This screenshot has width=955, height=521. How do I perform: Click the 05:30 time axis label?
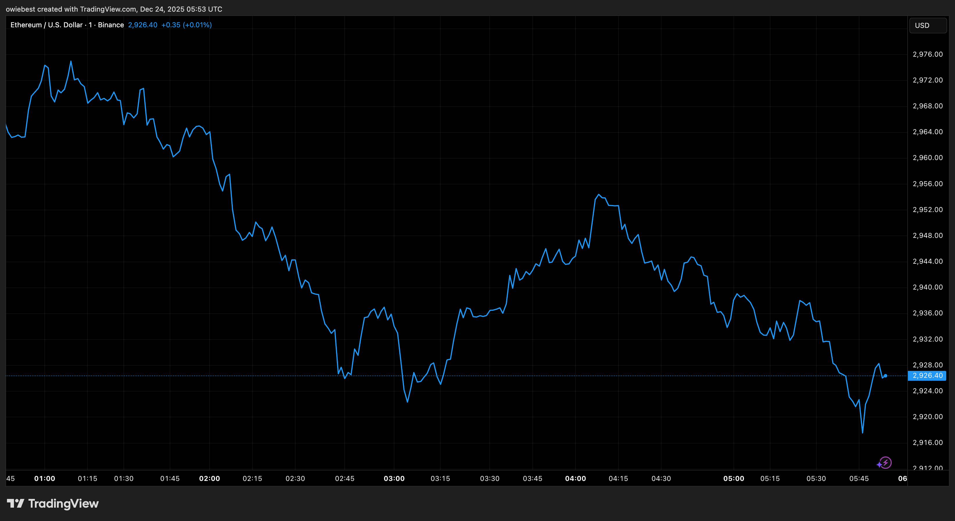tap(816, 479)
